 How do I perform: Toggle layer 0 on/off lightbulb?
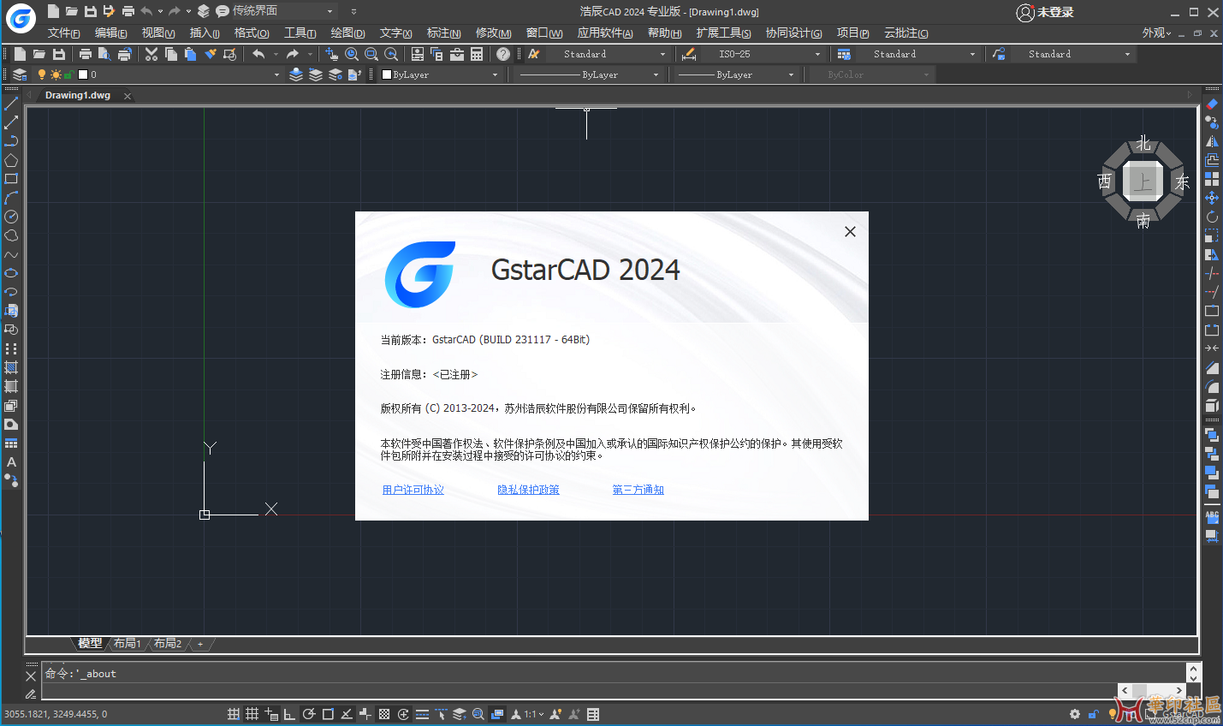point(42,74)
